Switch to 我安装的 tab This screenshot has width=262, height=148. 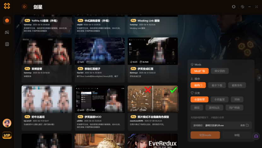point(220,71)
